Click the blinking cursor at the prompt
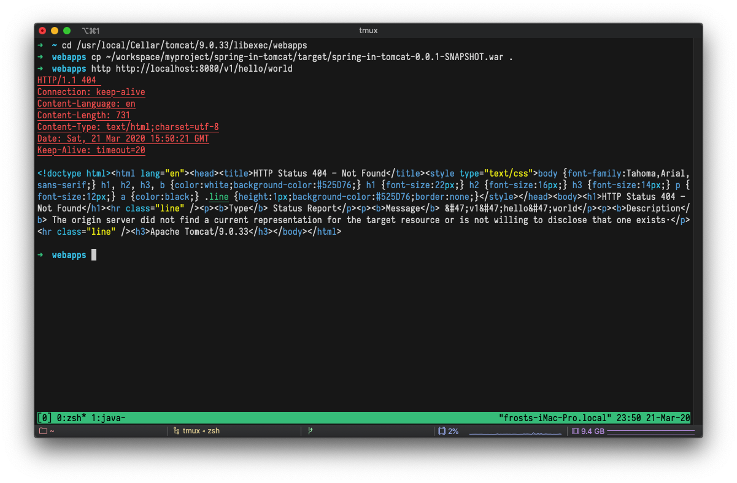This screenshot has height=483, width=737. point(94,255)
